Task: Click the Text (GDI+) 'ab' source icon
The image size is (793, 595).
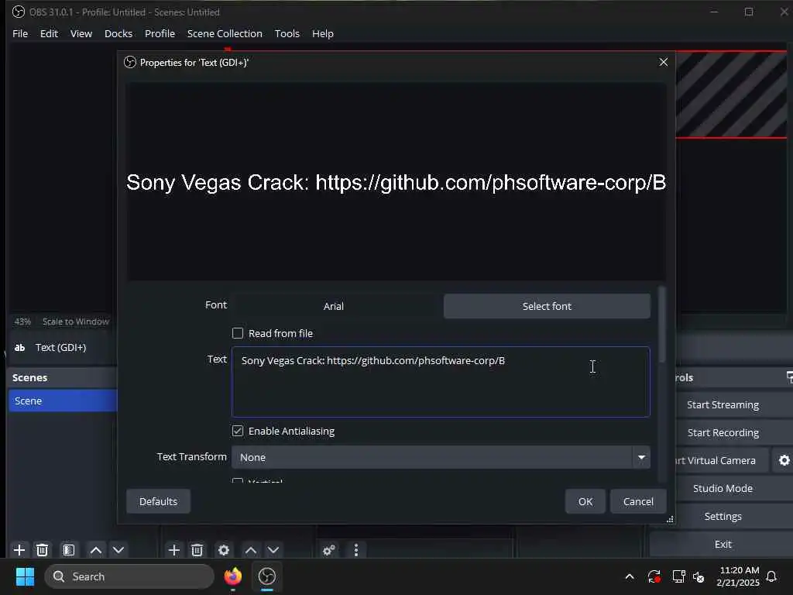Action: pos(19,348)
